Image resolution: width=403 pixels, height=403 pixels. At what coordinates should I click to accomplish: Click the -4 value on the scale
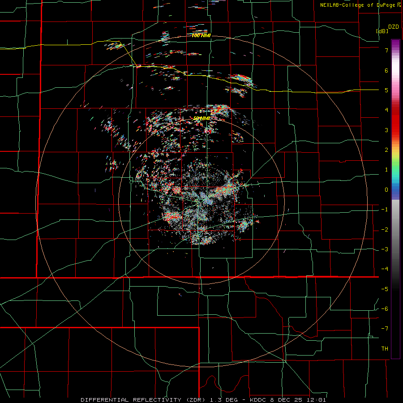385,269
